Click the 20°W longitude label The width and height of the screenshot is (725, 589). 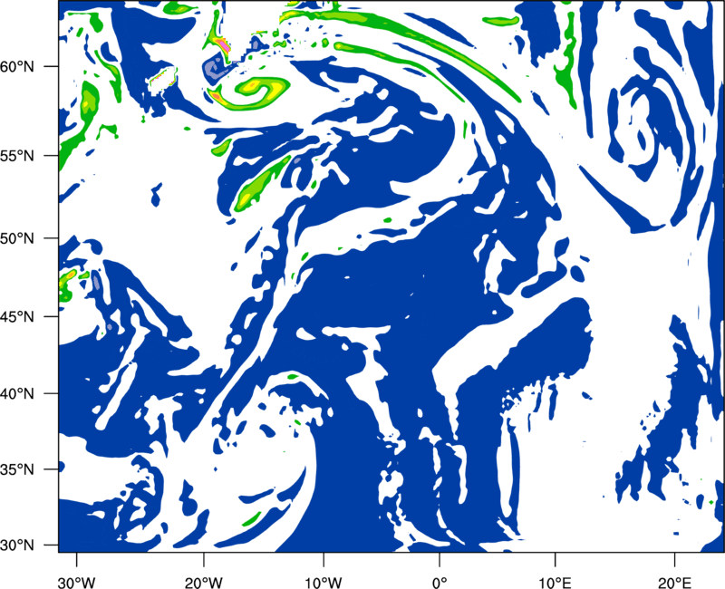(203, 583)
